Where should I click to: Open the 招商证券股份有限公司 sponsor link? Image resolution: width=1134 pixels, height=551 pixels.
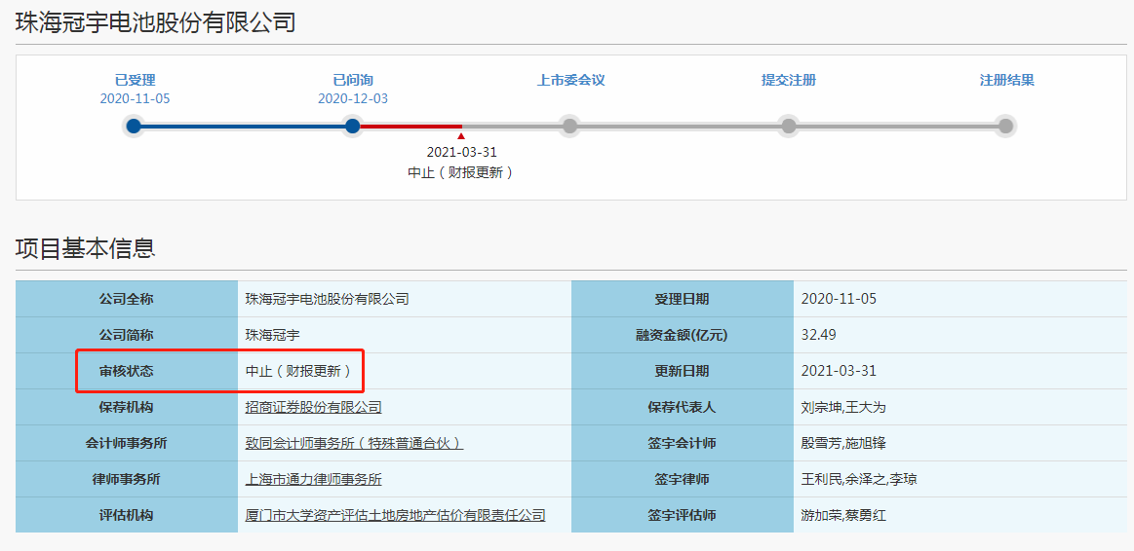coord(314,407)
